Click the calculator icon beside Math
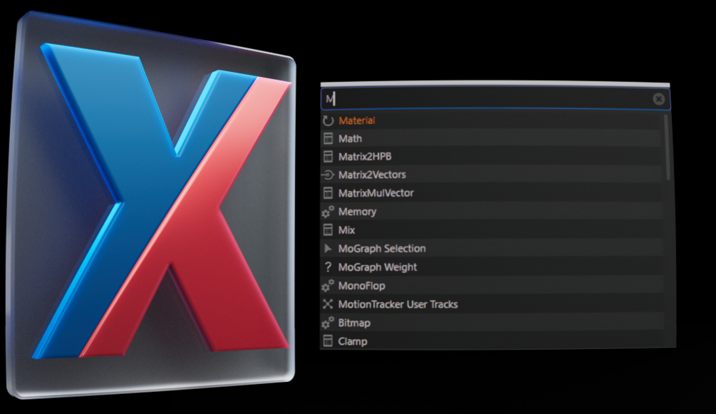The image size is (716, 414). point(328,138)
